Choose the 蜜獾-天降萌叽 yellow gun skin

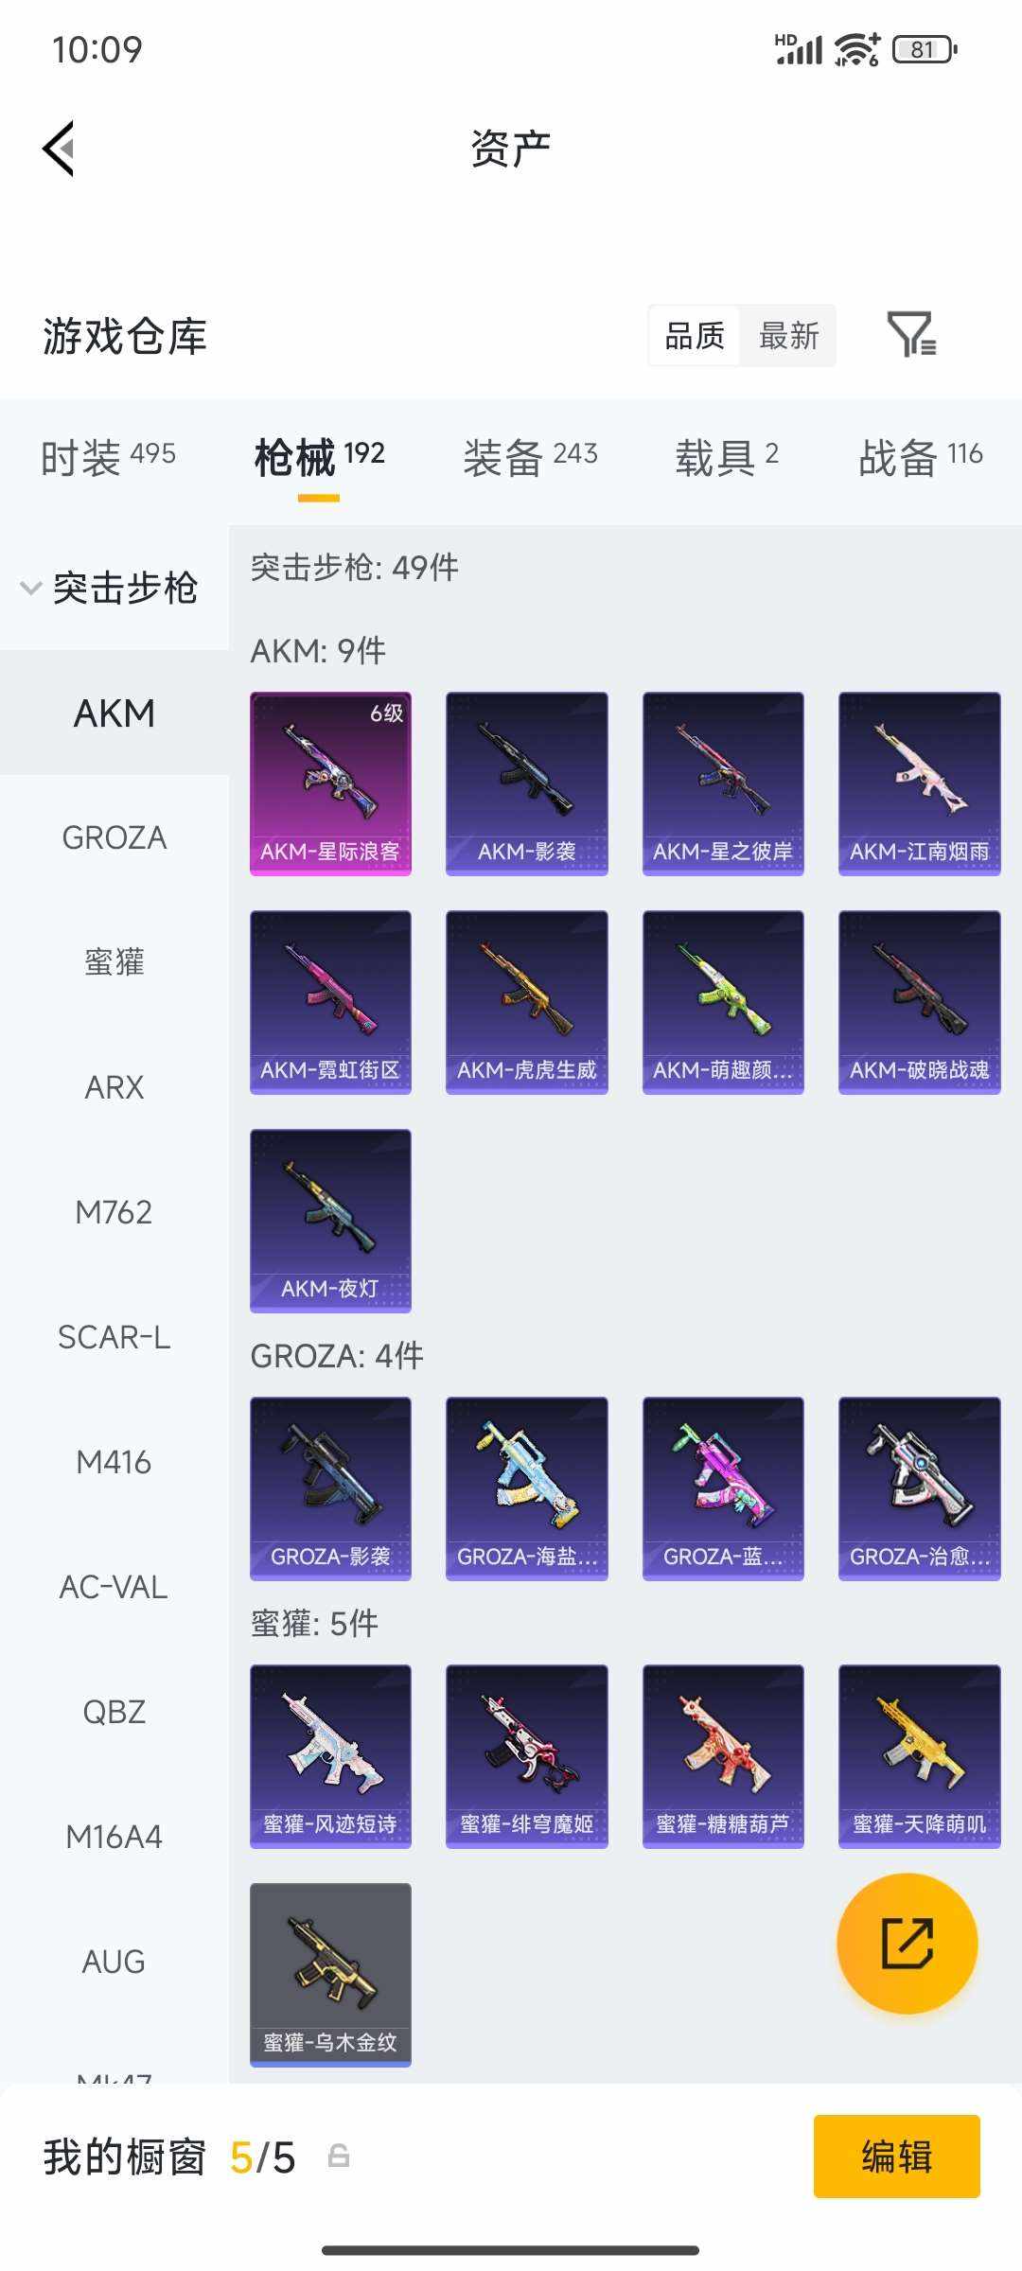point(919,1756)
